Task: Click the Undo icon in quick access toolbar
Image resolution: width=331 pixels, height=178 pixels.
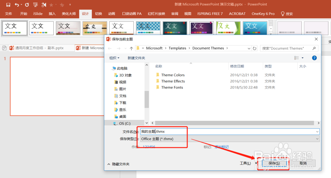Action: coord(17,4)
